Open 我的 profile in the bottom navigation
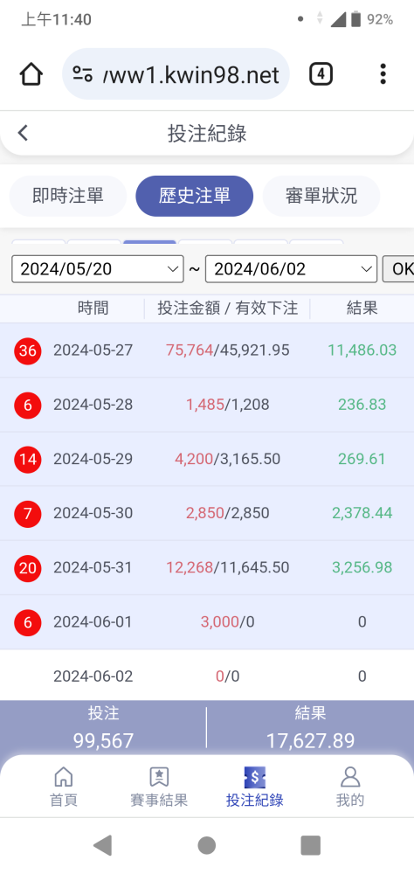Image resolution: width=414 pixels, height=874 pixels. (x=350, y=787)
